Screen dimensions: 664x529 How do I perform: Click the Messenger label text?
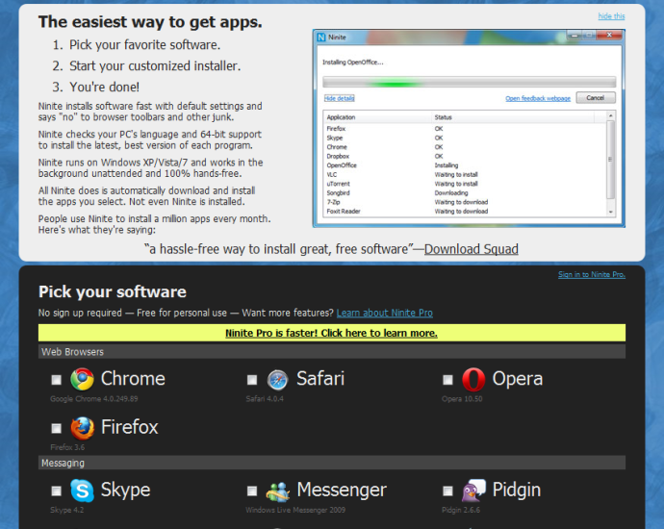(342, 491)
